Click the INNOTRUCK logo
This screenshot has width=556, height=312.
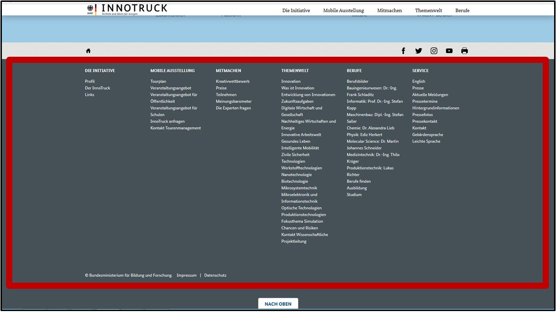point(134,8)
